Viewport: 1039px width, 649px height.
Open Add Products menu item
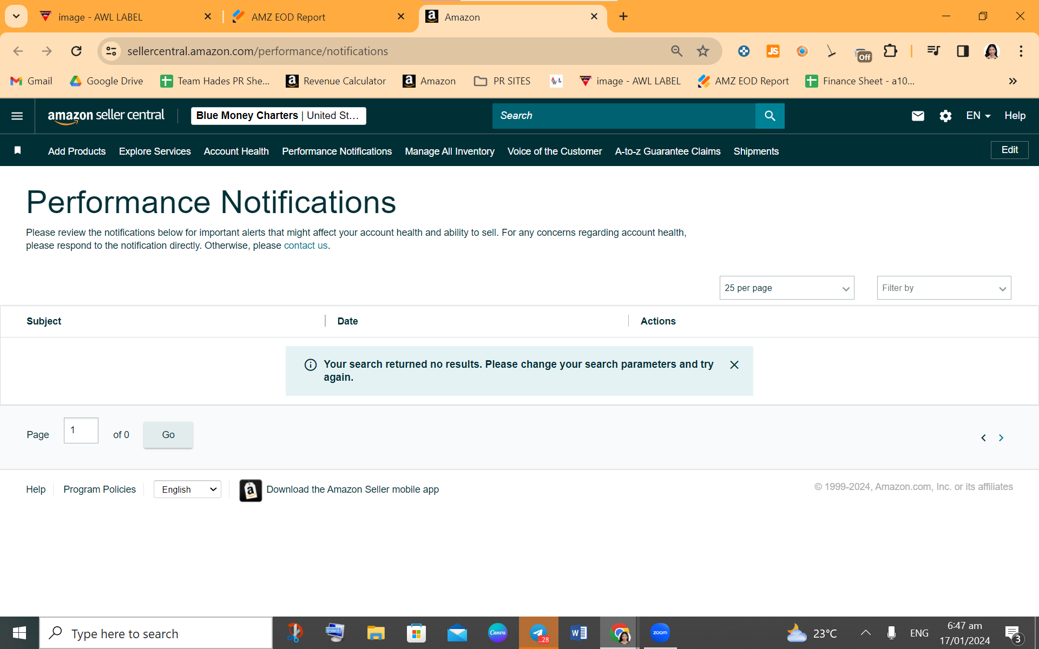77,151
